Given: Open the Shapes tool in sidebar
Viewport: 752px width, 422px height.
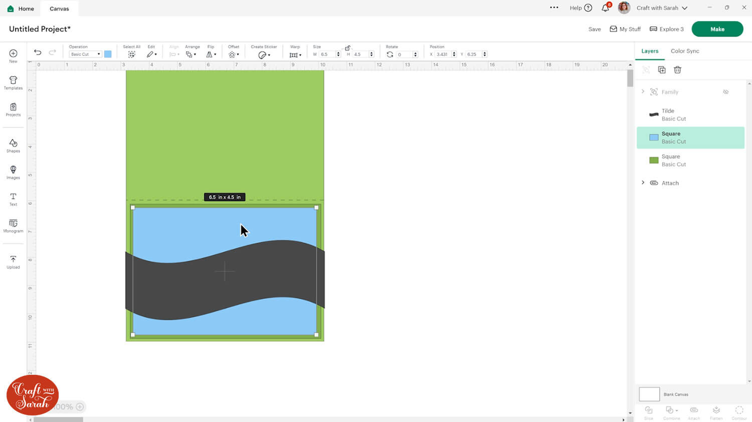Looking at the screenshot, I should (13, 146).
